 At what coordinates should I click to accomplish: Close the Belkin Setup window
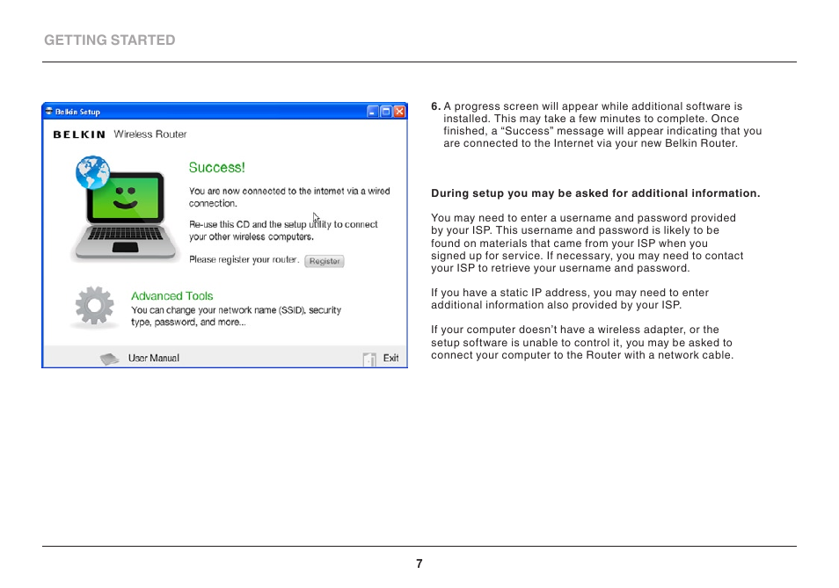click(399, 112)
